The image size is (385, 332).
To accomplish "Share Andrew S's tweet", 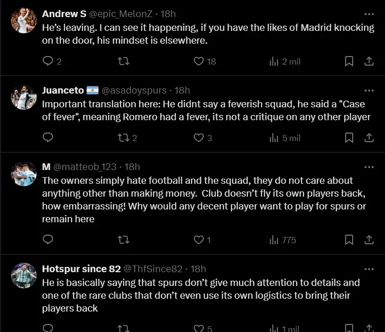I will [369, 61].
